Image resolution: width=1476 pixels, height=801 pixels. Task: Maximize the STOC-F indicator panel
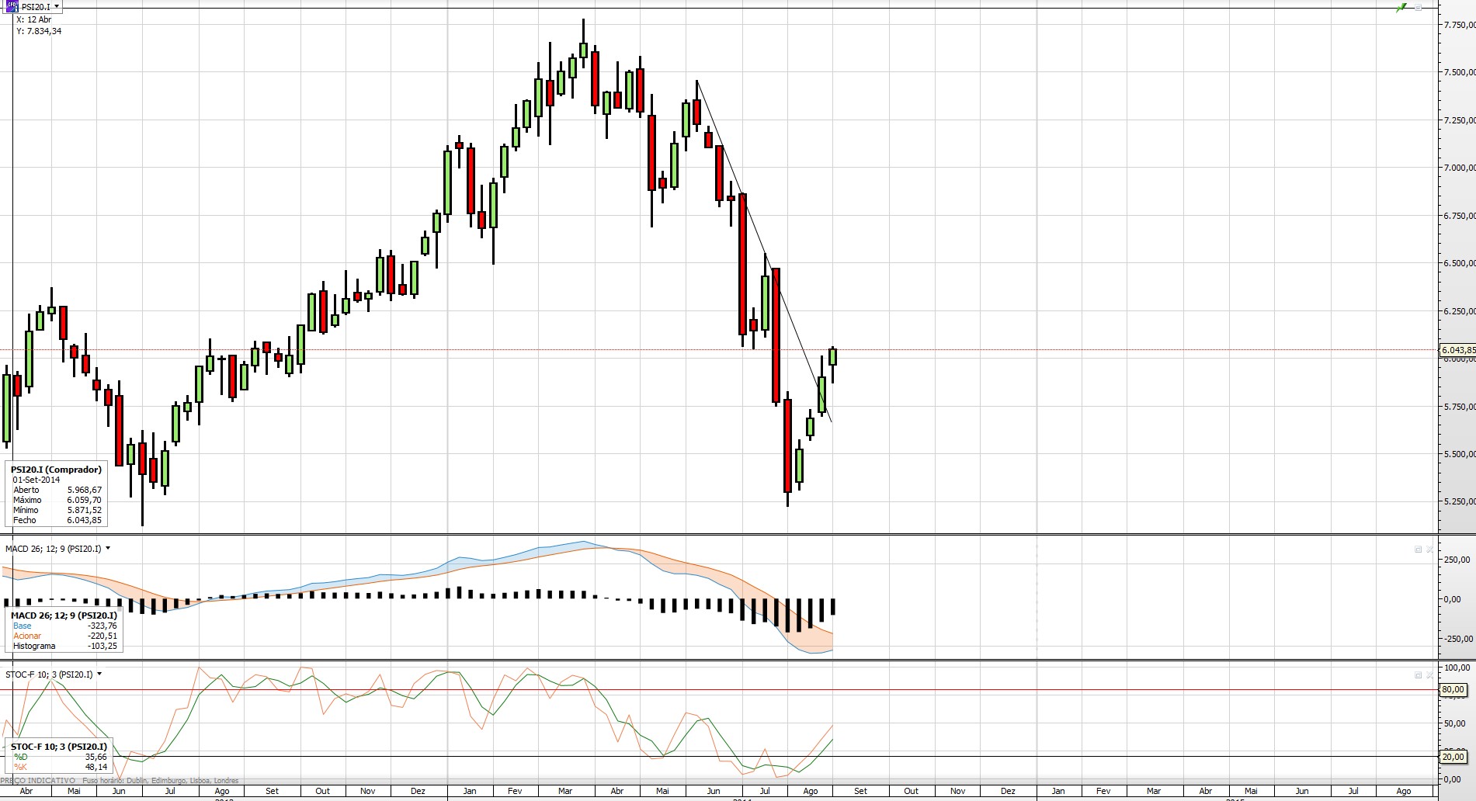[x=1418, y=675]
